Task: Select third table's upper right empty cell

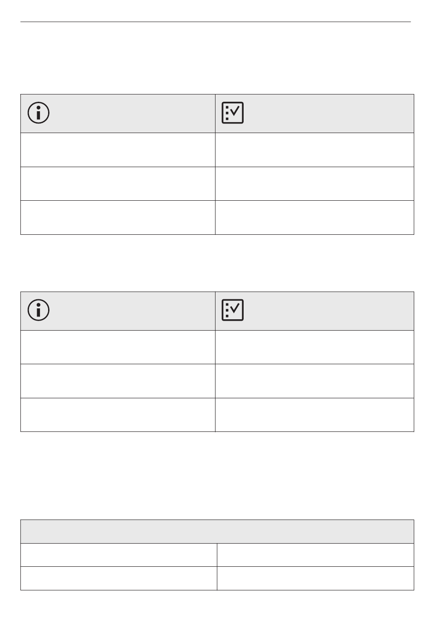Action: click(x=315, y=555)
